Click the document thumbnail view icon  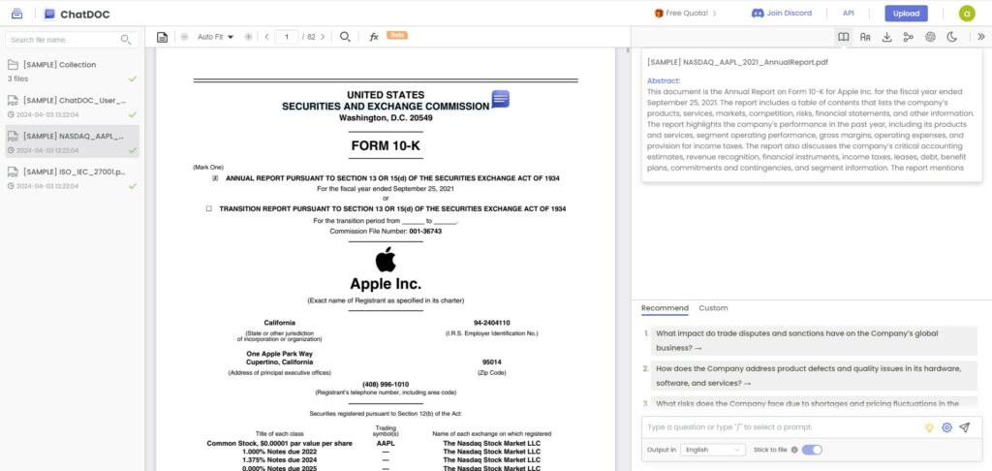click(x=162, y=38)
